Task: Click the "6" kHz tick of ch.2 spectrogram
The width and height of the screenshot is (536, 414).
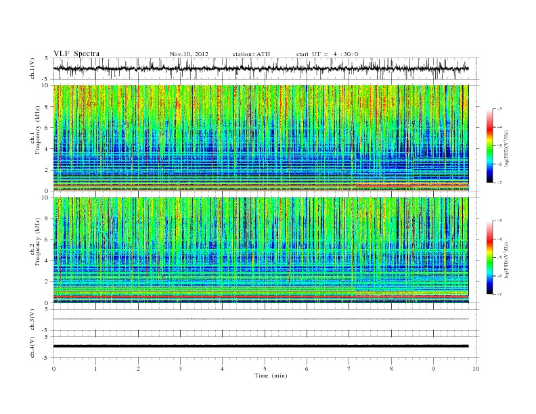Action: coord(47,239)
